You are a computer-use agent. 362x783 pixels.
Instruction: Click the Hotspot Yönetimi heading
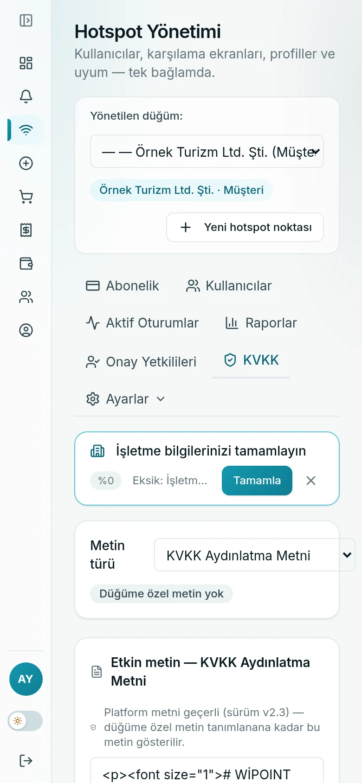tap(148, 32)
